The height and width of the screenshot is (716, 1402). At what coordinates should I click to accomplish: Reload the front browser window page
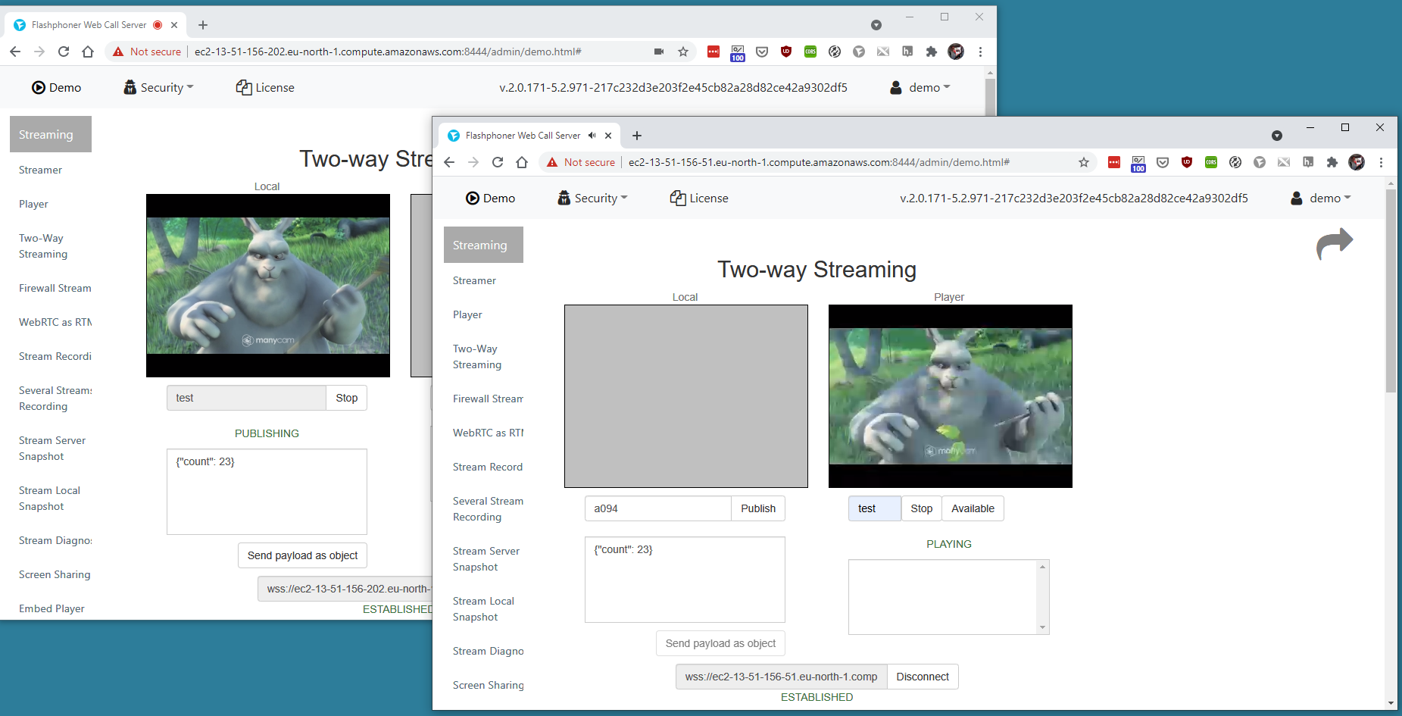(x=498, y=162)
